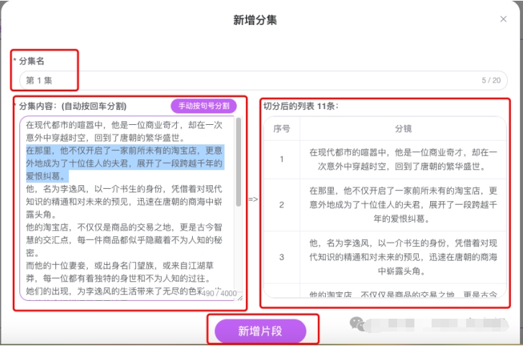Select row 3 number cell in list

281,257
